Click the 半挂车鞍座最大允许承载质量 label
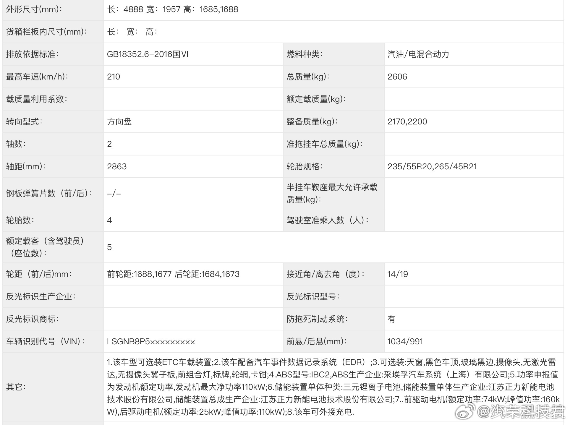Screen dimensions: 570x425 332,194
